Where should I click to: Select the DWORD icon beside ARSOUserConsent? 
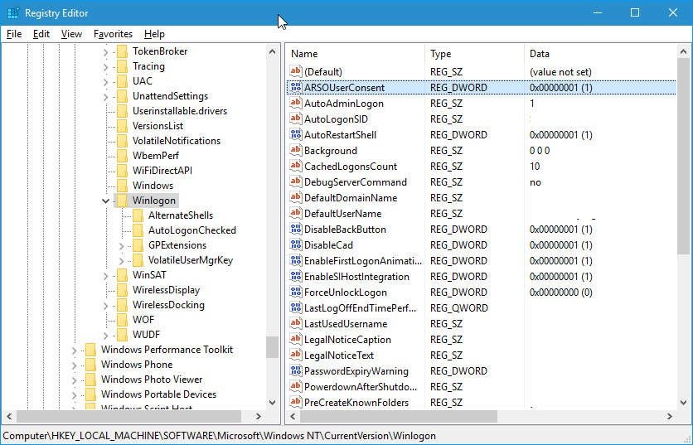(x=296, y=88)
